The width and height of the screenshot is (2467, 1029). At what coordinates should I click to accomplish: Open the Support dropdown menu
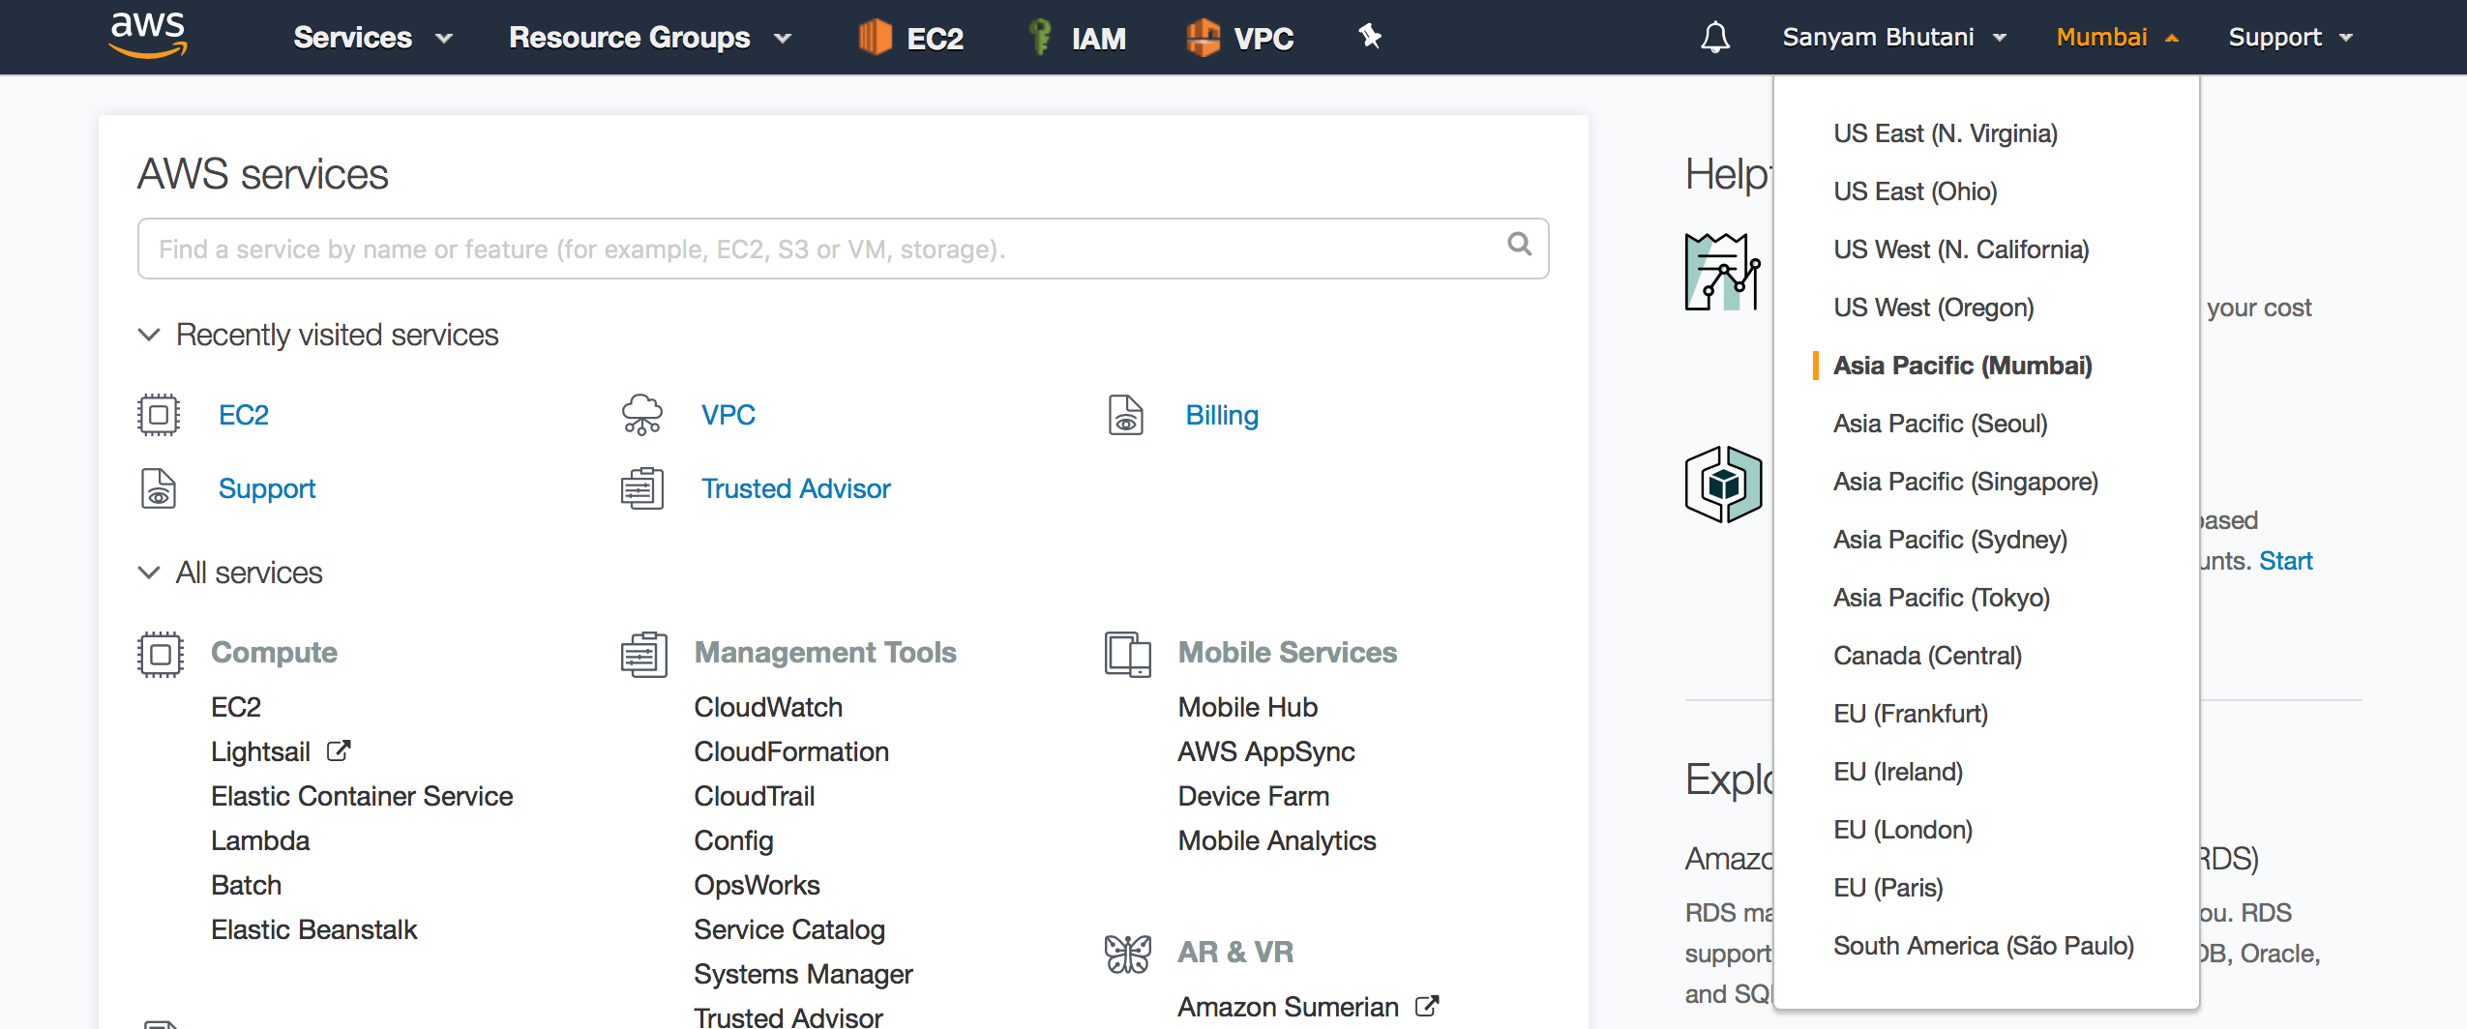point(2290,38)
